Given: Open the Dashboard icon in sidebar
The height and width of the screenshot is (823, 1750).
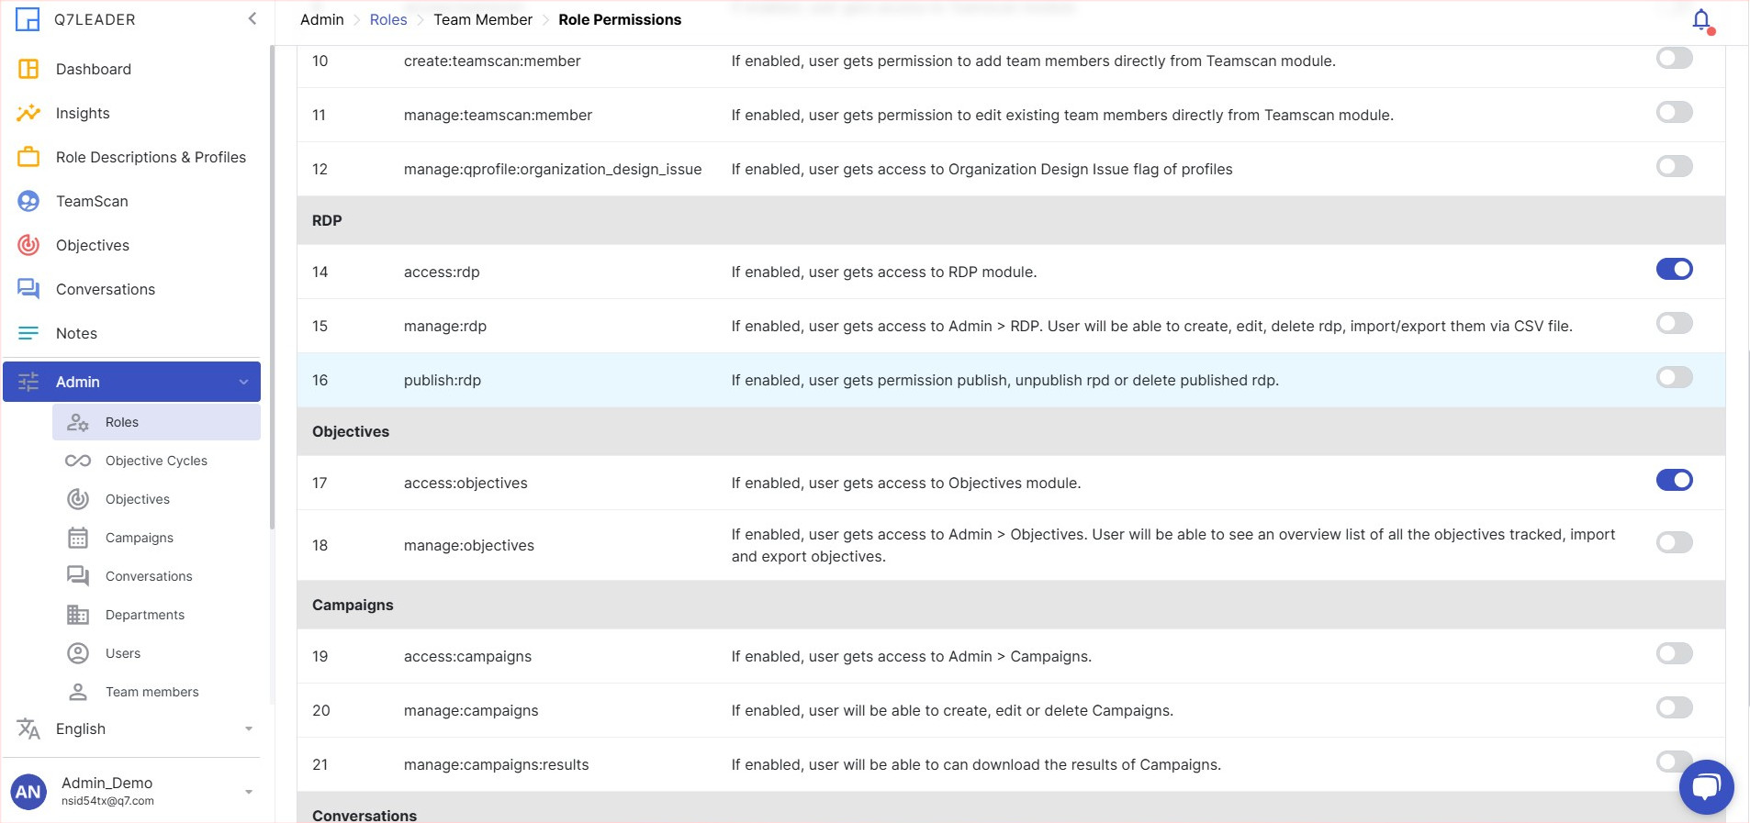Looking at the screenshot, I should tap(28, 69).
